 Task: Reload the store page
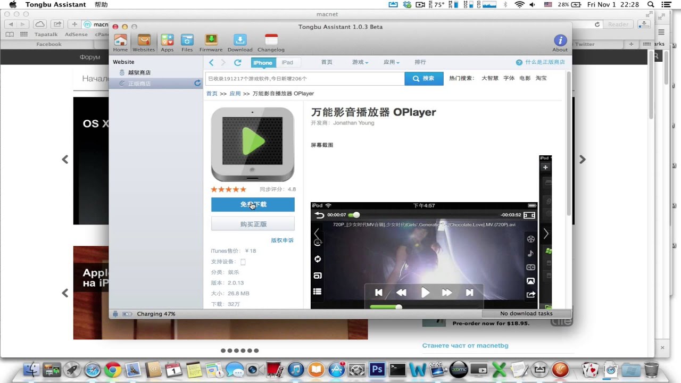click(x=238, y=62)
